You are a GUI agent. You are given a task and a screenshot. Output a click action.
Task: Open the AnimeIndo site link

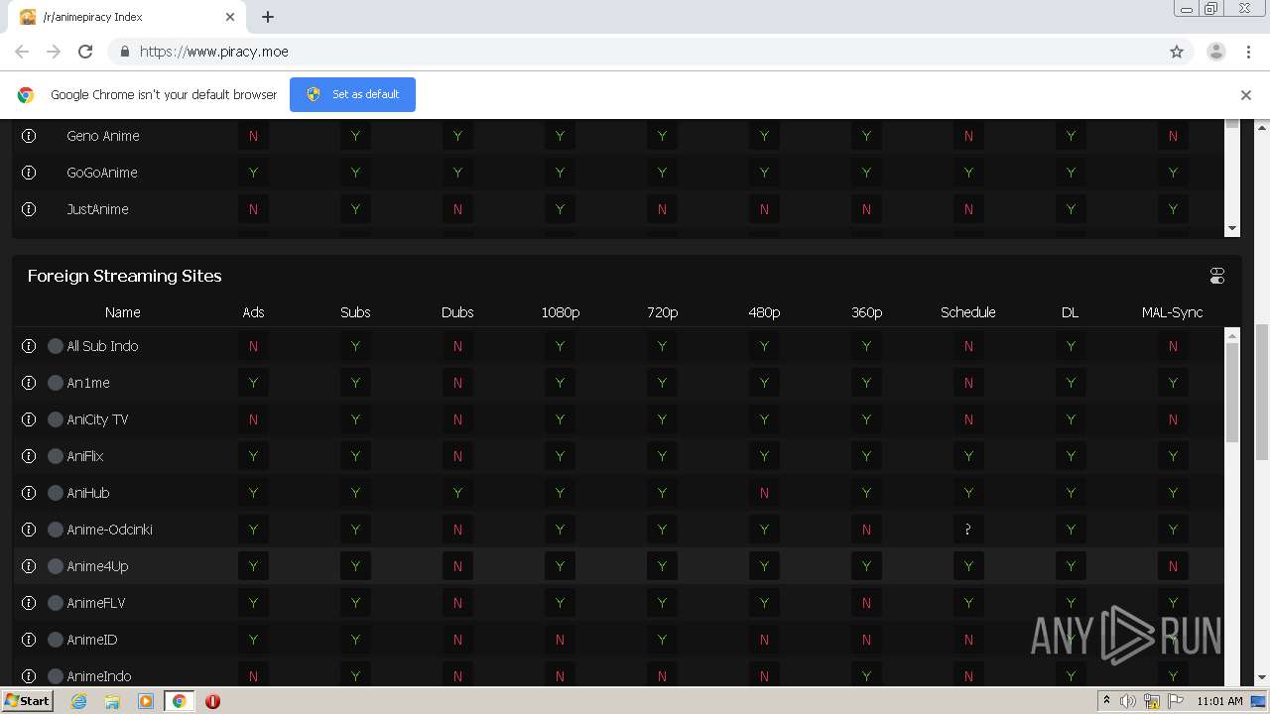point(98,676)
